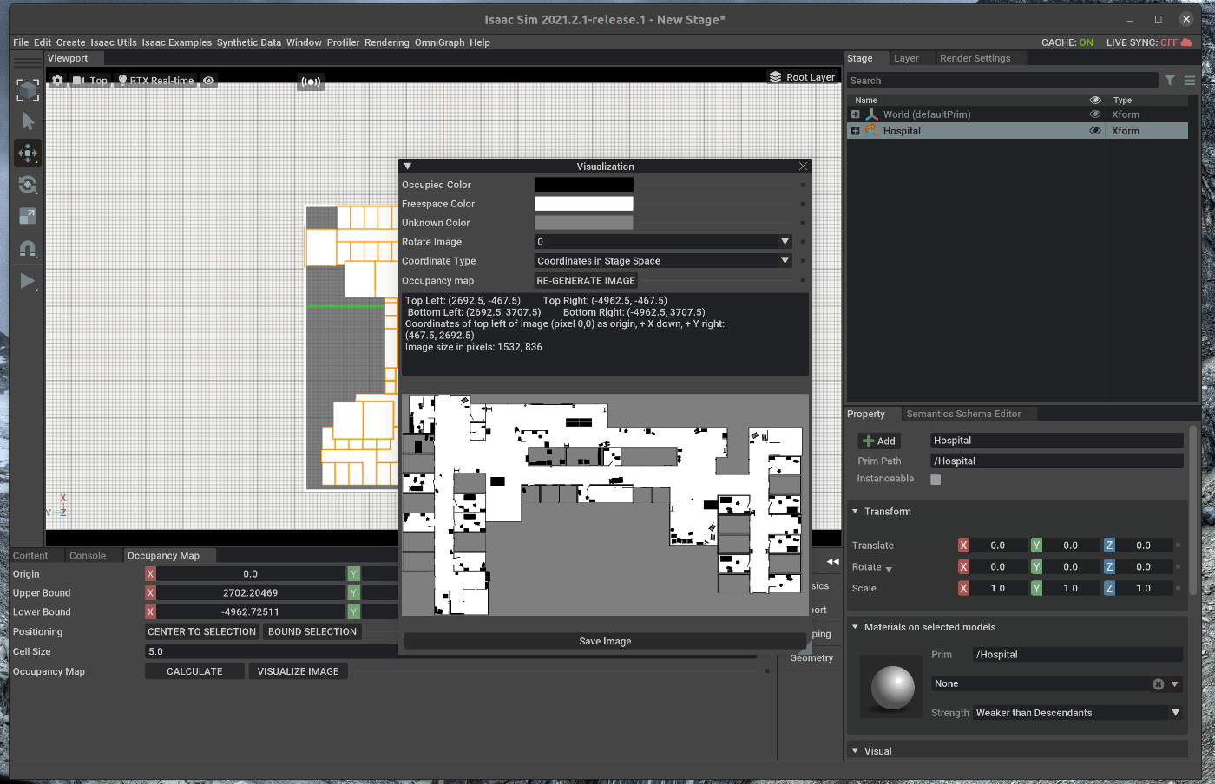Screen dimensions: 1215x784
Task: Click the blue Z label of Rotate
Action: click(1109, 567)
